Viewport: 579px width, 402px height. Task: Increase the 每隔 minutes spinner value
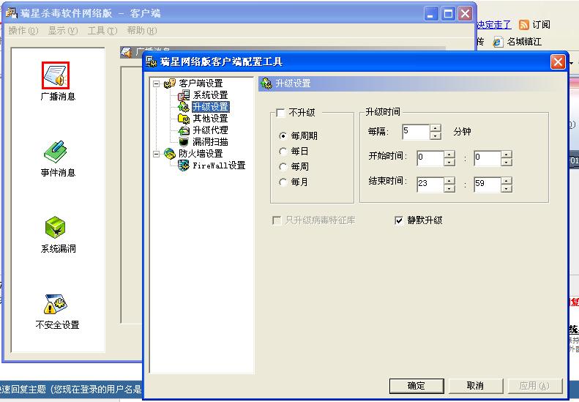pos(436,128)
